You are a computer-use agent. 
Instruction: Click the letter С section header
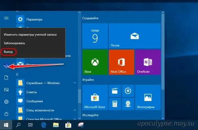[x=17, y=74]
